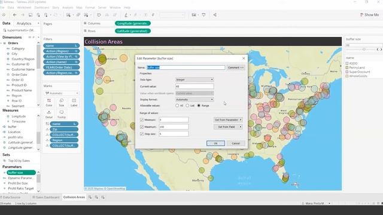Click the Tableau start page icon in toolbar

(4, 15)
